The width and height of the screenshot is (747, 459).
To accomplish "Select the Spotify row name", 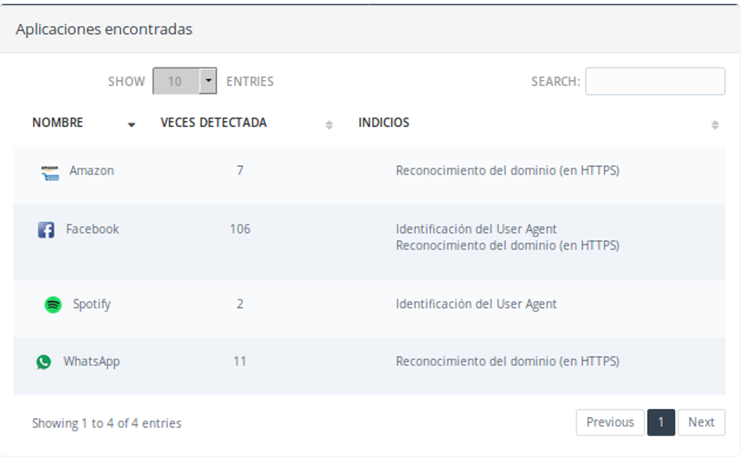I will tap(92, 305).
